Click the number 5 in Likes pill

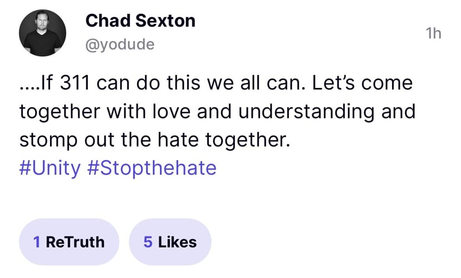coord(148,242)
